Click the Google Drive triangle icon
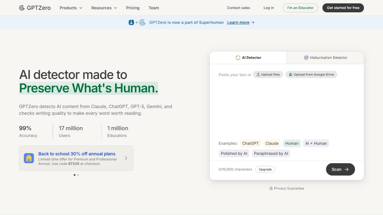The height and width of the screenshot is (215, 383). [x=291, y=75]
